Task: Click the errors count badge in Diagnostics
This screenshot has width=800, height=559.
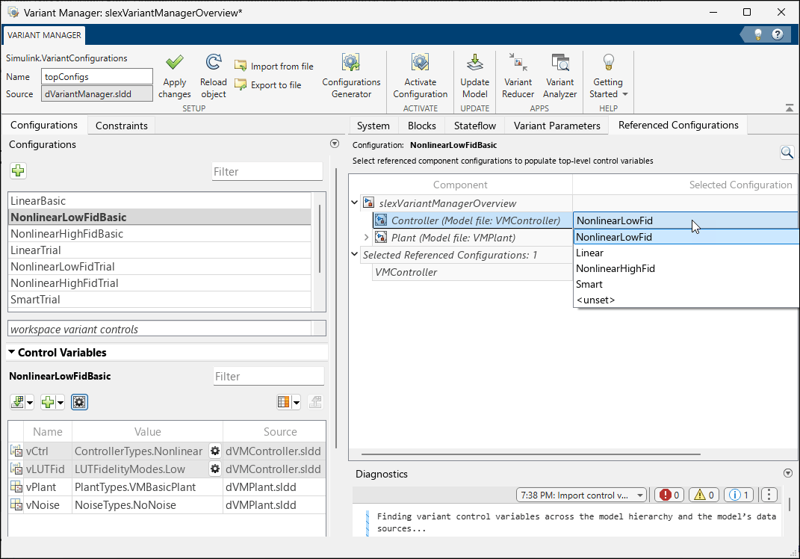Action: (x=669, y=495)
